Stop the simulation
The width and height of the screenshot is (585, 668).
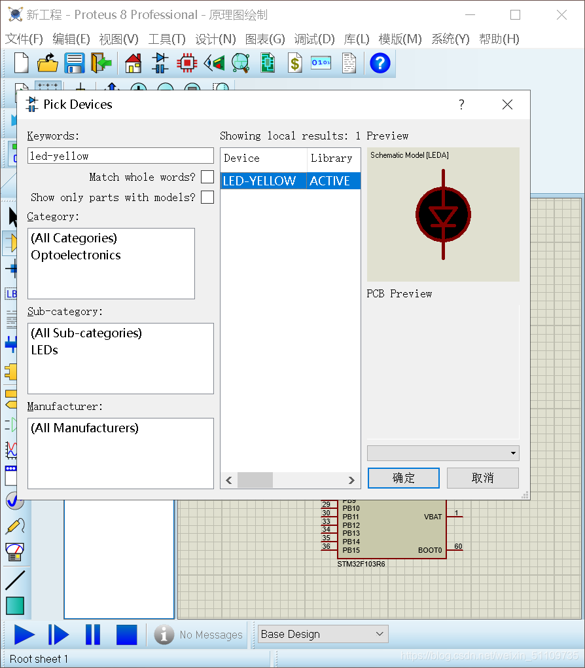point(127,635)
